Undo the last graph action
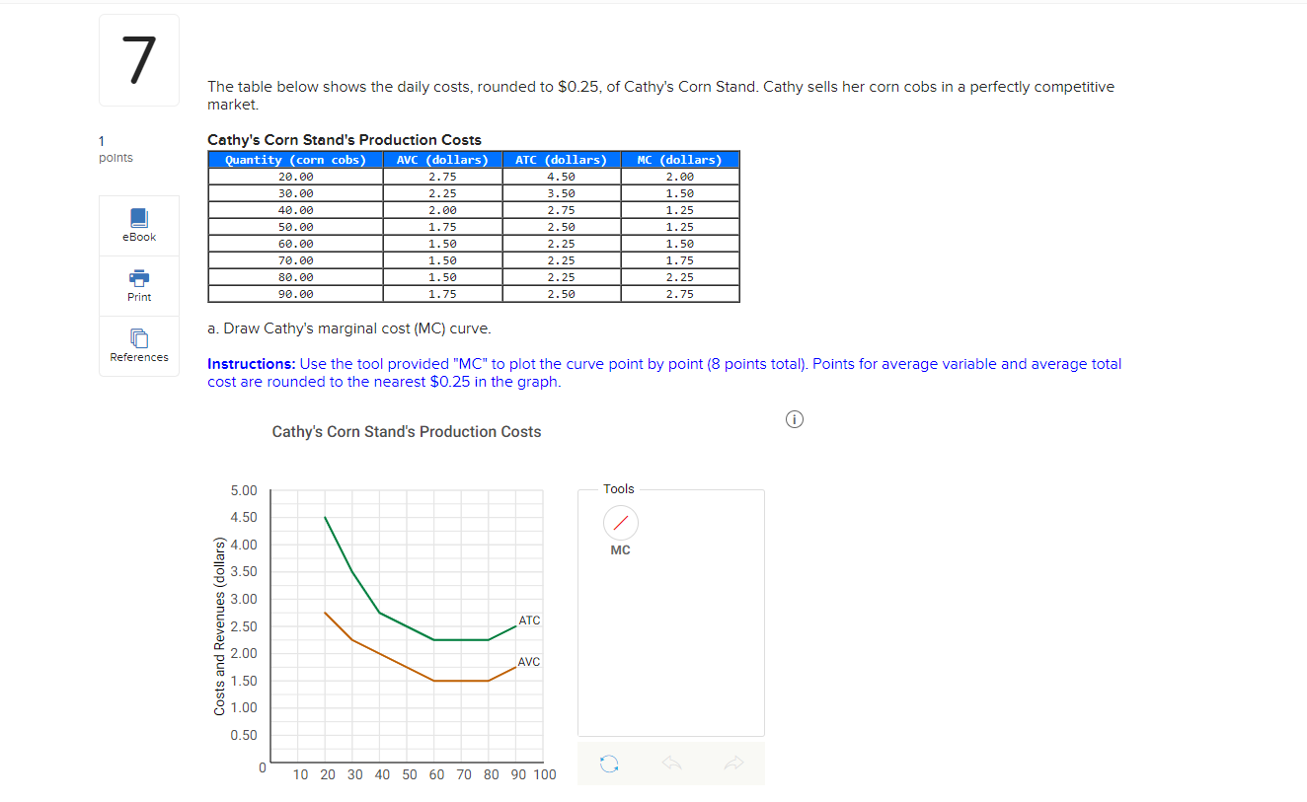 (671, 763)
